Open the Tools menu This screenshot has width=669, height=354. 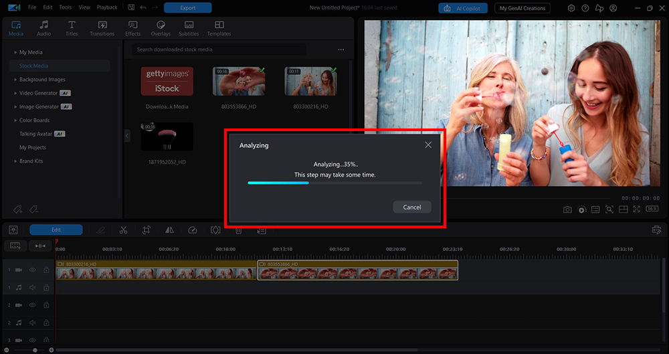click(66, 7)
